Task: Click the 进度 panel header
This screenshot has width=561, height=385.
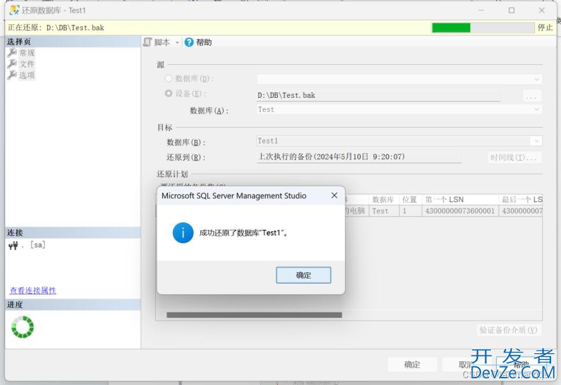Action: point(73,305)
